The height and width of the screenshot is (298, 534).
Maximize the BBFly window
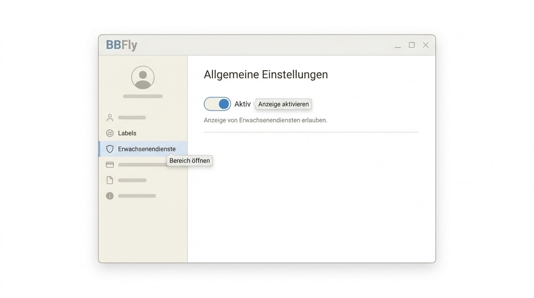pos(412,45)
